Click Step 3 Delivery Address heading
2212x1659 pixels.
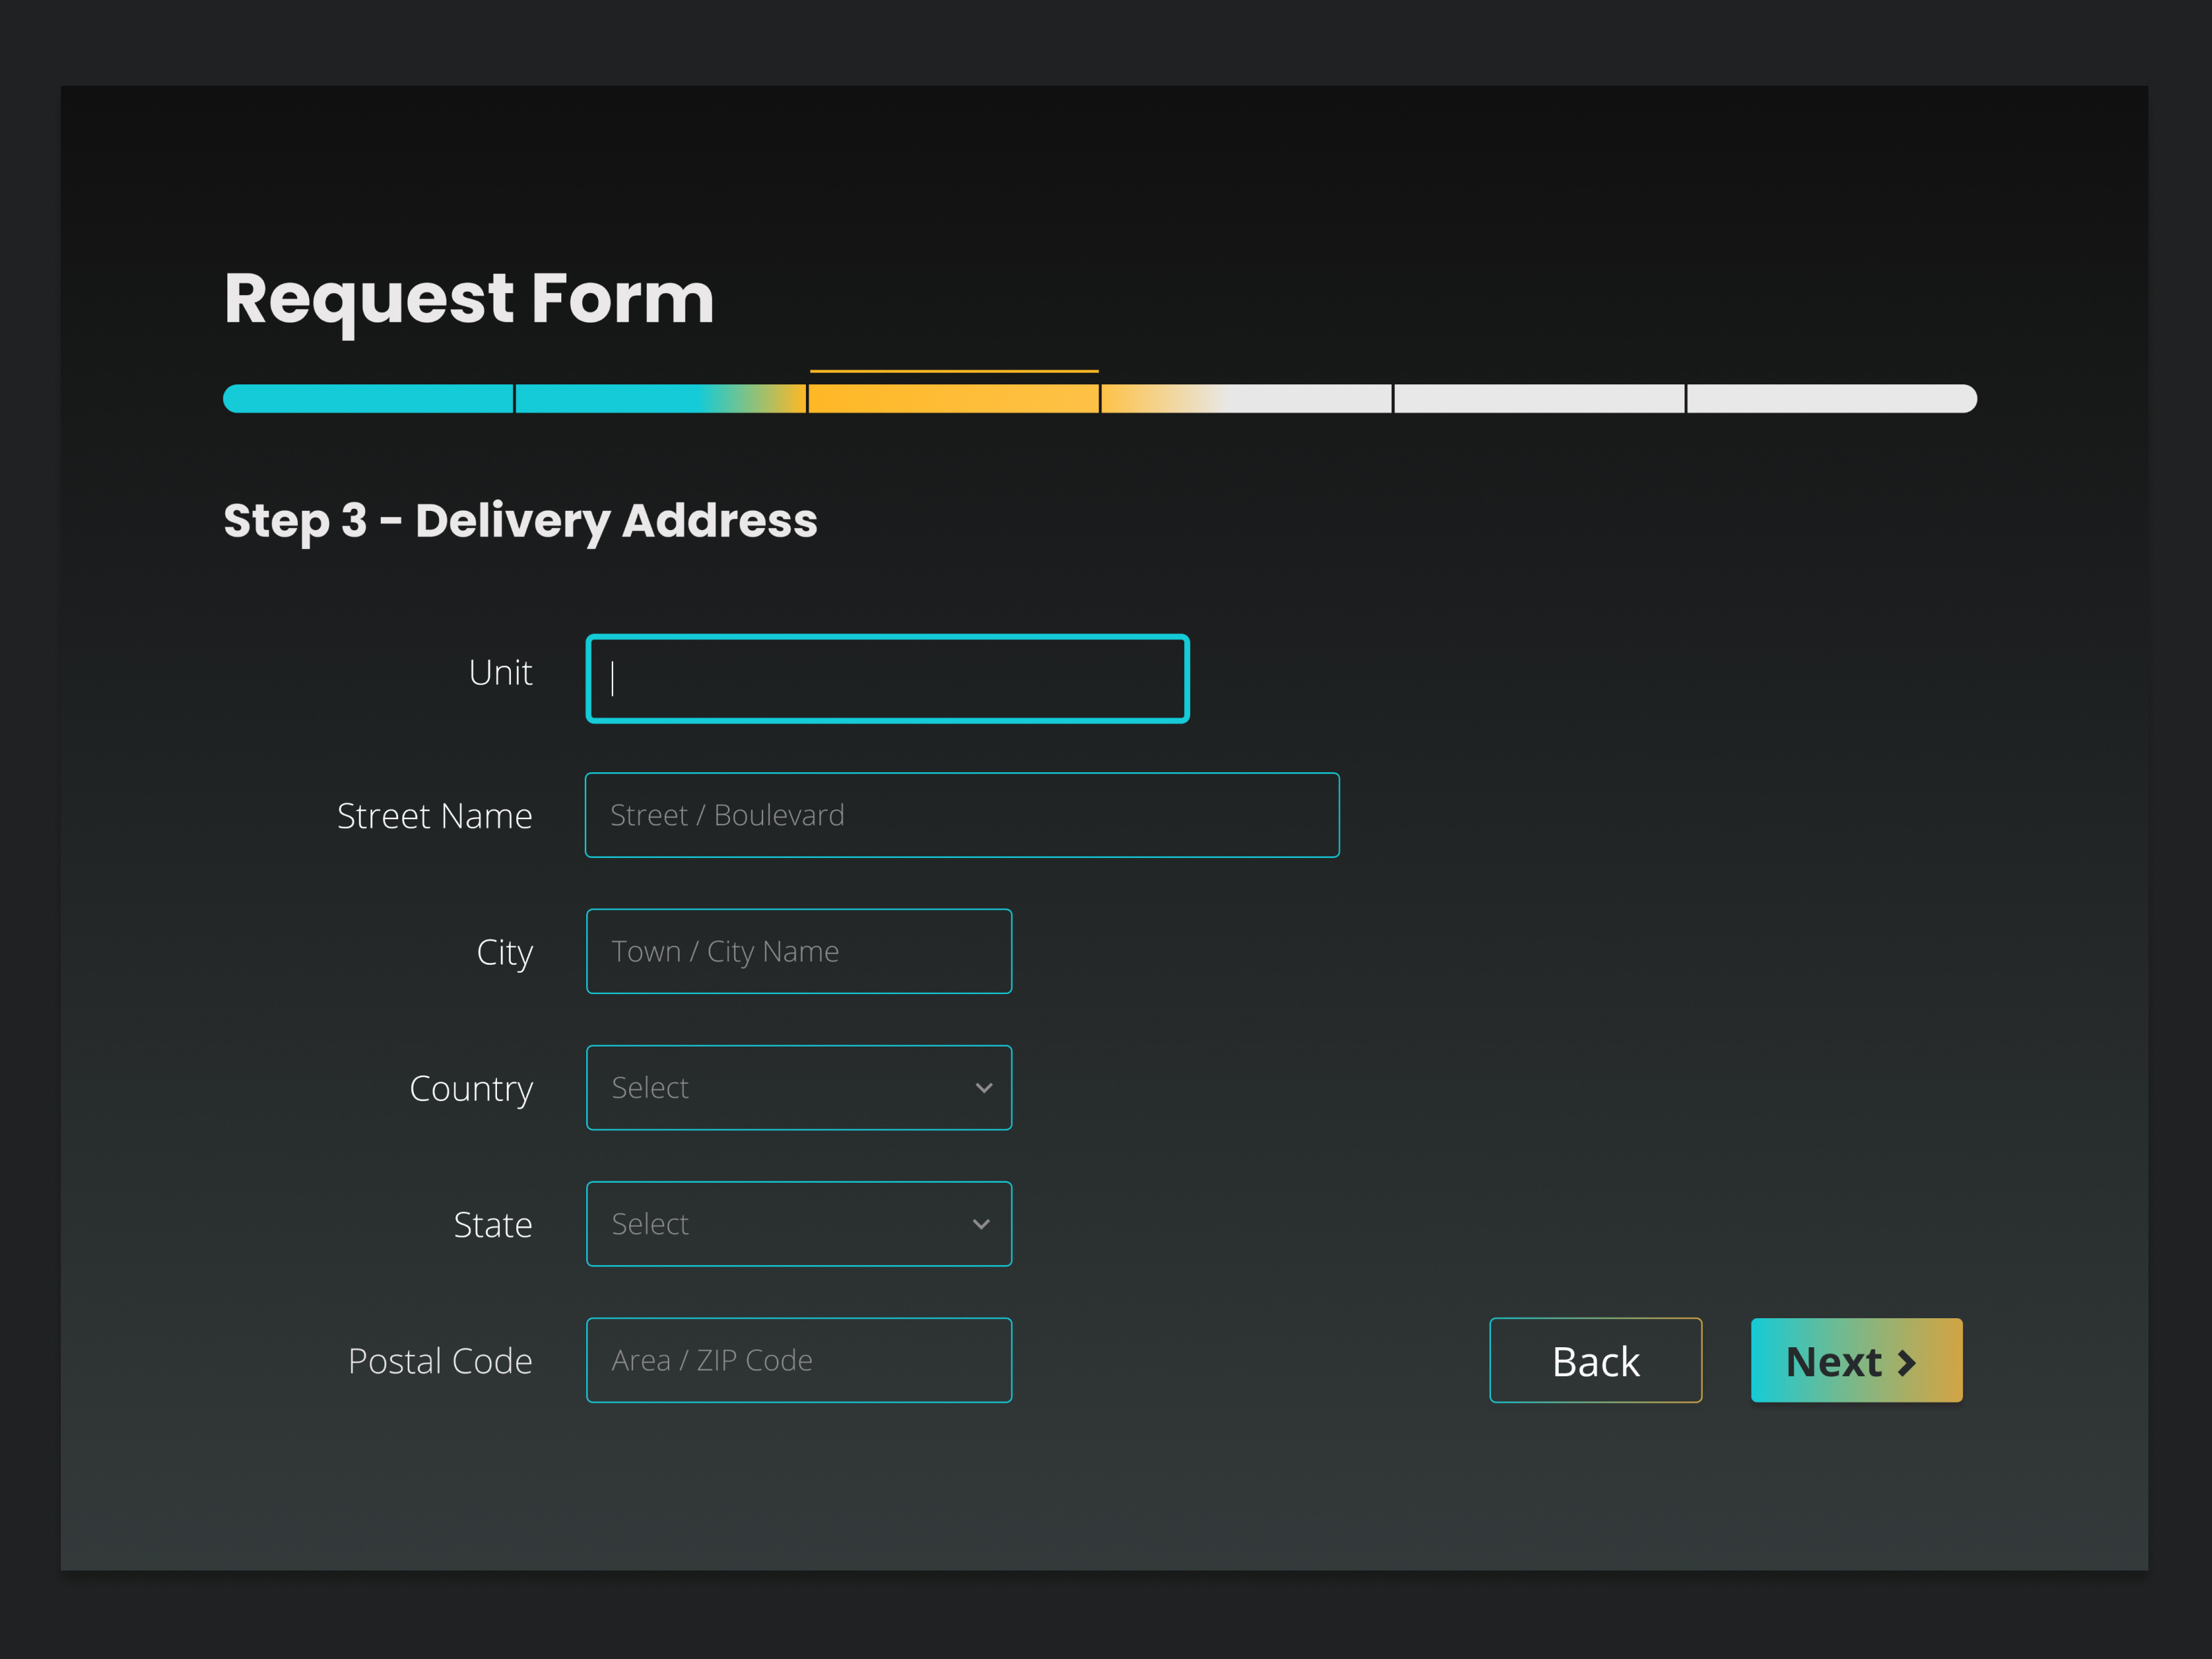[520, 520]
